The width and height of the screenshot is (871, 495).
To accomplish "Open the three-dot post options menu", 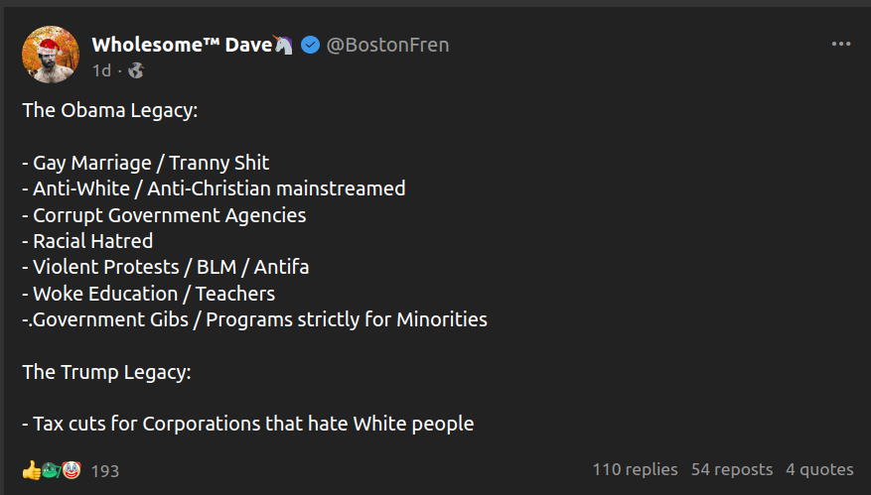I will (x=840, y=45).
